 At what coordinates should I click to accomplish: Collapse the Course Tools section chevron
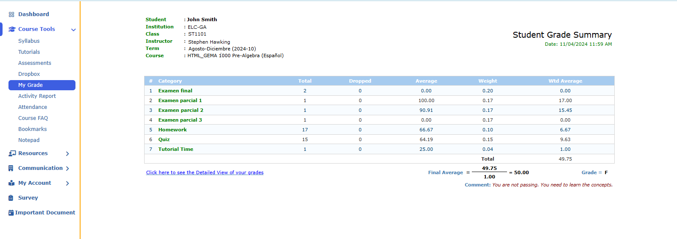[73, 30]
